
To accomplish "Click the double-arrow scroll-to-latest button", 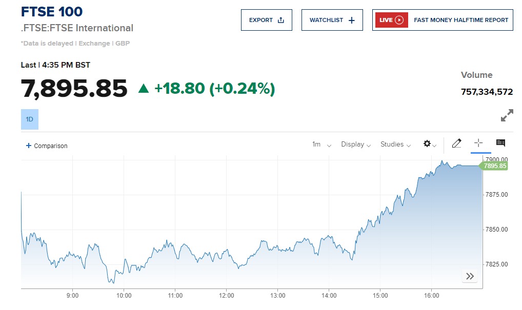I will click(470, 277).
